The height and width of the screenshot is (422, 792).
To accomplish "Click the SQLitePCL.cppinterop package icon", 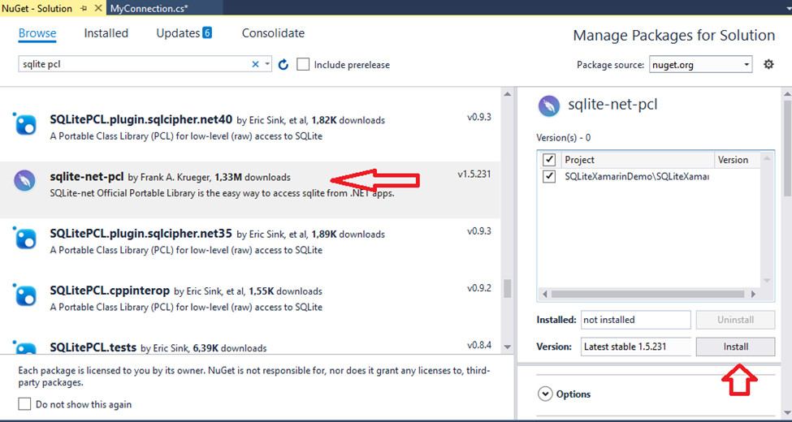I will pyautogui.click(x=25, y=295).
